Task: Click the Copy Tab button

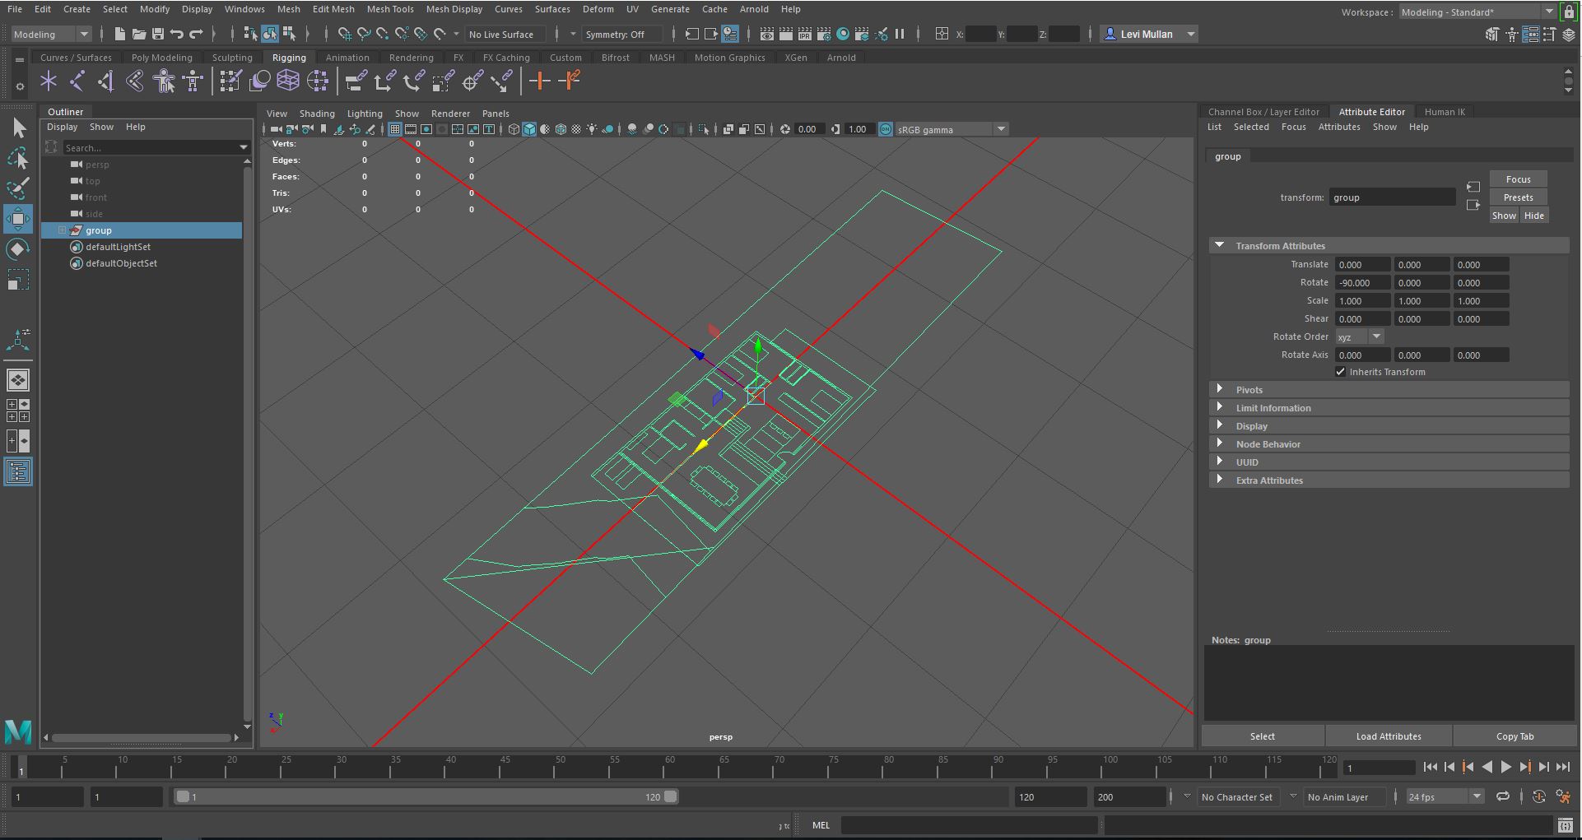Action: [1515, 736]
